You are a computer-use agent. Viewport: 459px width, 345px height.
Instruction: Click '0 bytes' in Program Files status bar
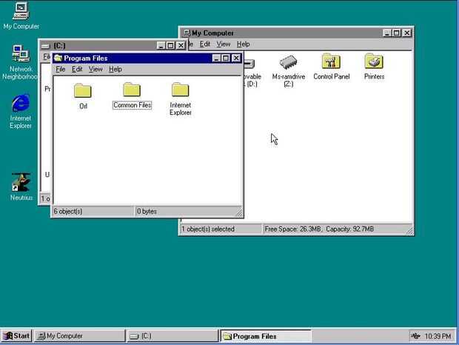point(147,211)
